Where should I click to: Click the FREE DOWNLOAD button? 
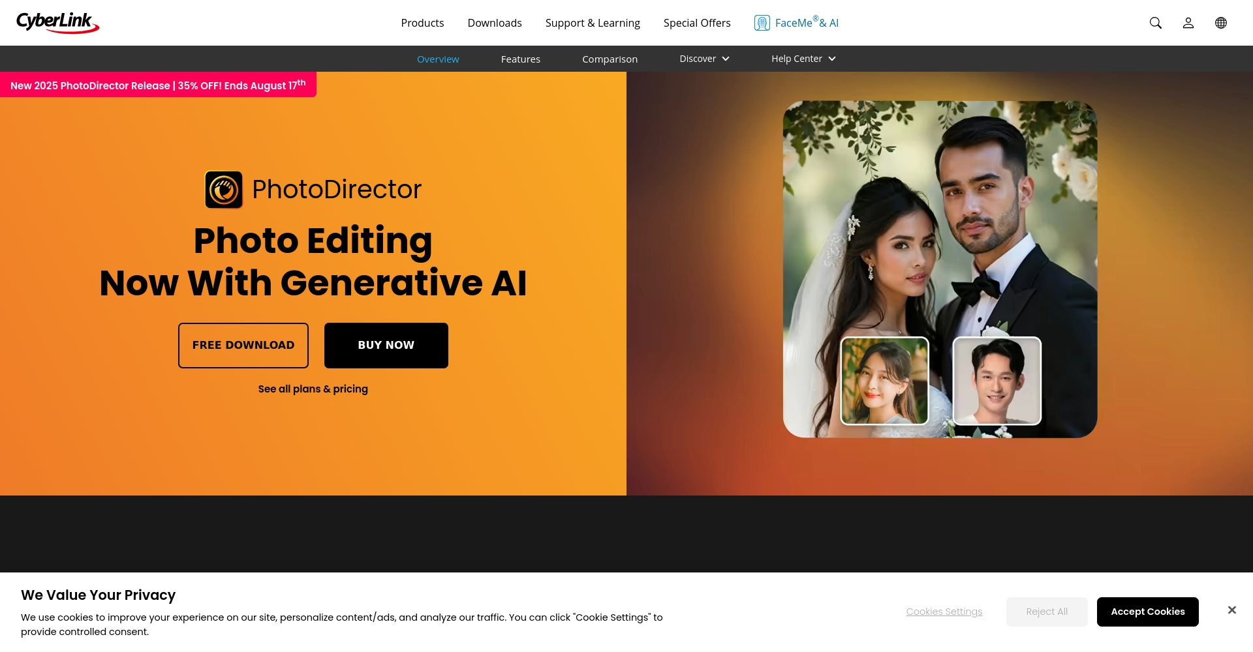243,346
